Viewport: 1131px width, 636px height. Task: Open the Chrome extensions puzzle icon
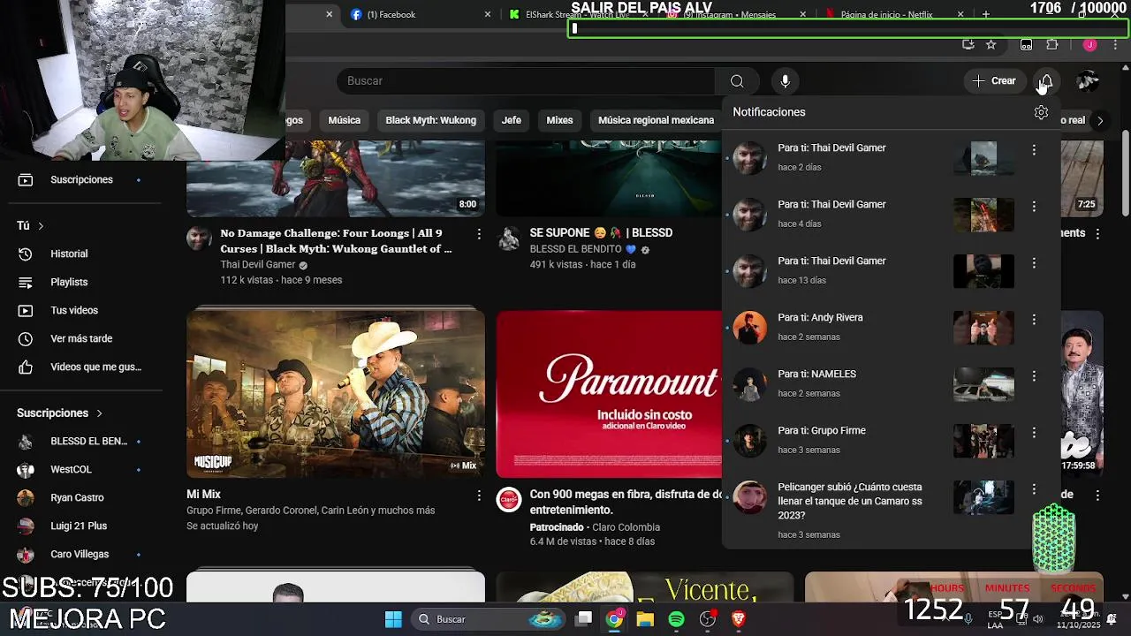(x=1051, y=45)
